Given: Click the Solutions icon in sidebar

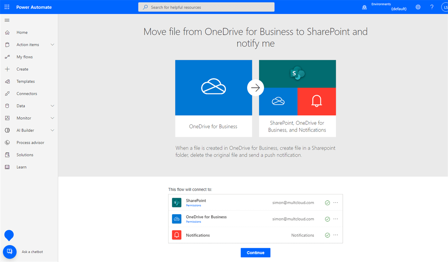Looking at the screenshot, I should coord(7,155).
